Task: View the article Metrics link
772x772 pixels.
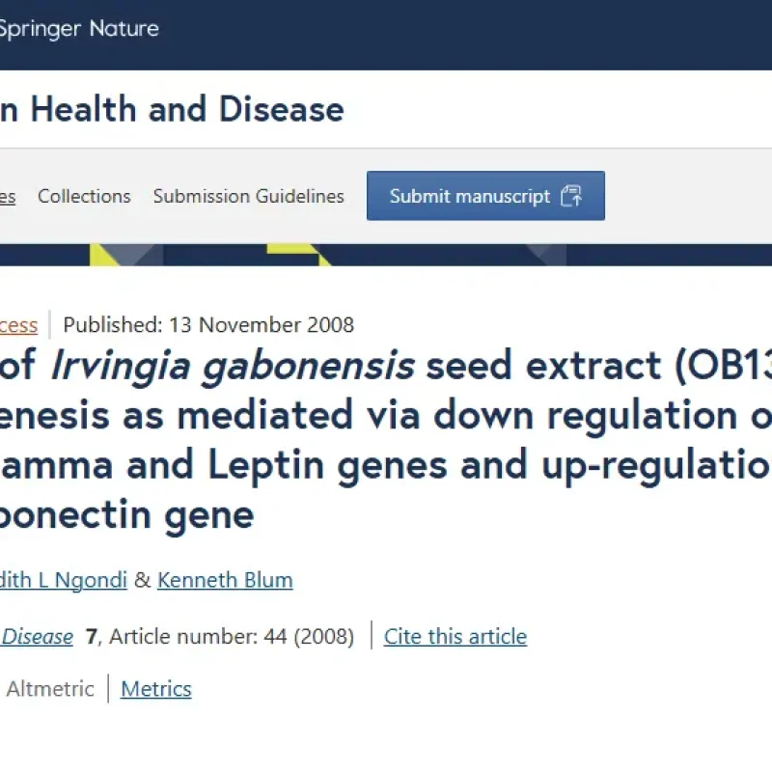Action: 156,689
